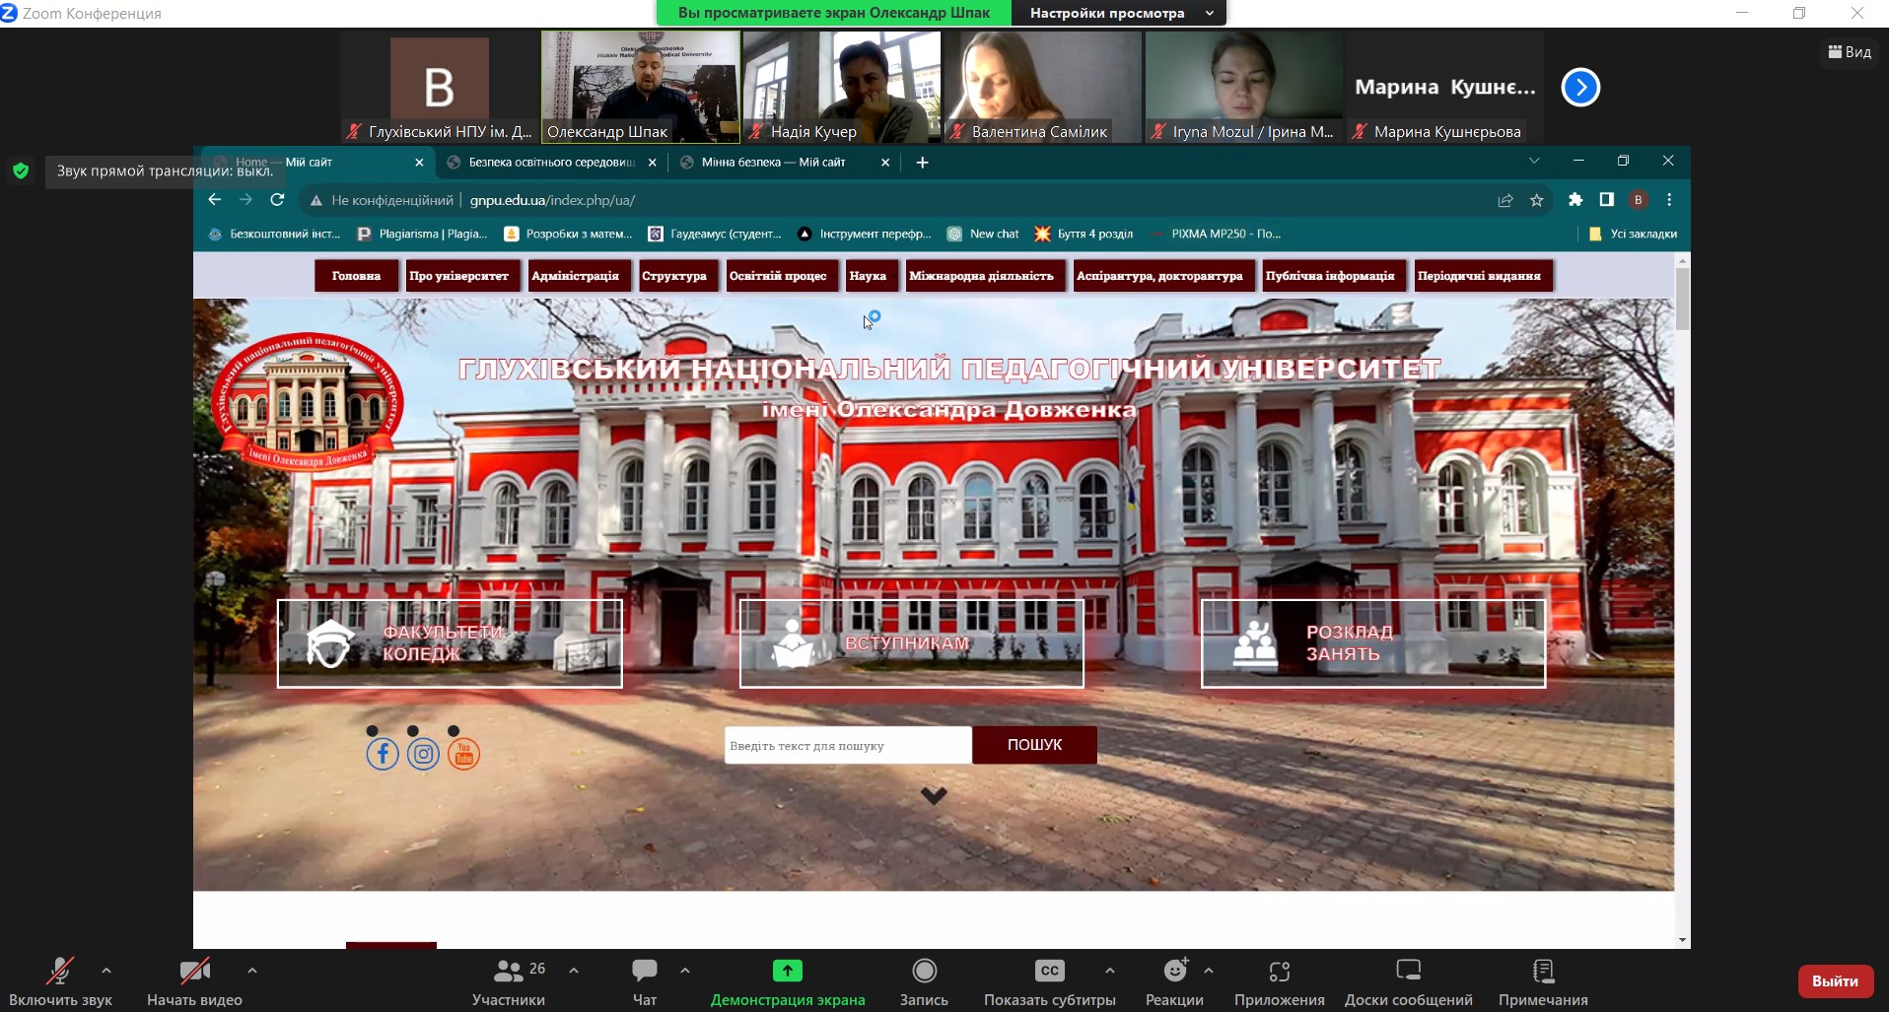This screenshot has height=1012, width=1889.
Task: Expand audio options arrow next to microphone
Action: pos(106,971)
